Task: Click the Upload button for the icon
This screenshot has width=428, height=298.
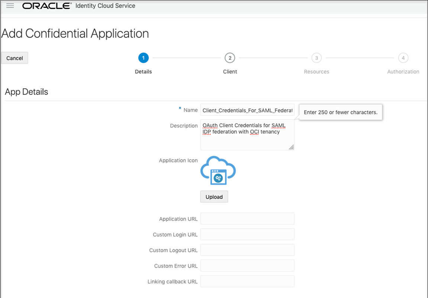Action: coord(214,196)
